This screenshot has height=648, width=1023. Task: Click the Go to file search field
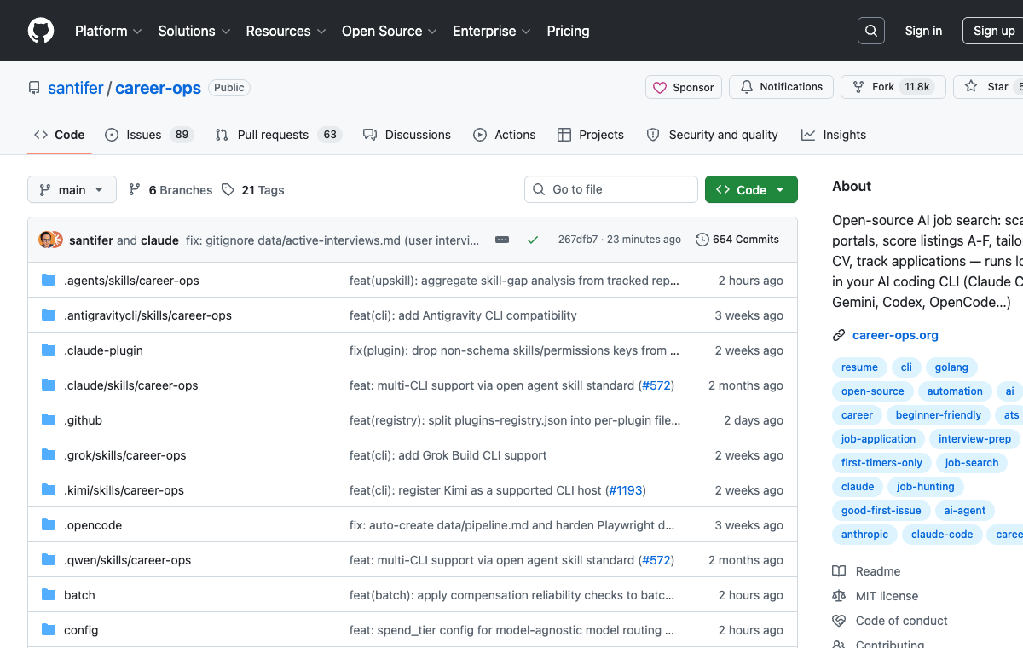point(611,189)
